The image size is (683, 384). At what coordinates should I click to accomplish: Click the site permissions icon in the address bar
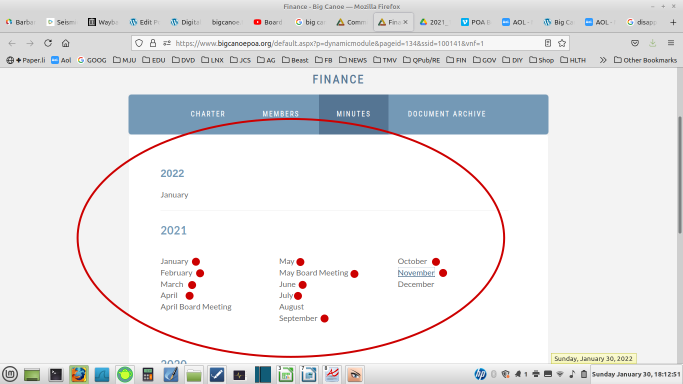click(x=166, y=43)
